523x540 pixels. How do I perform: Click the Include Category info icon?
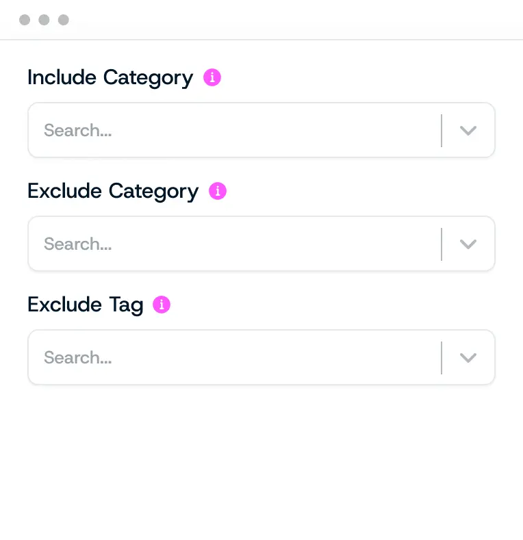[x=212, y=77]
